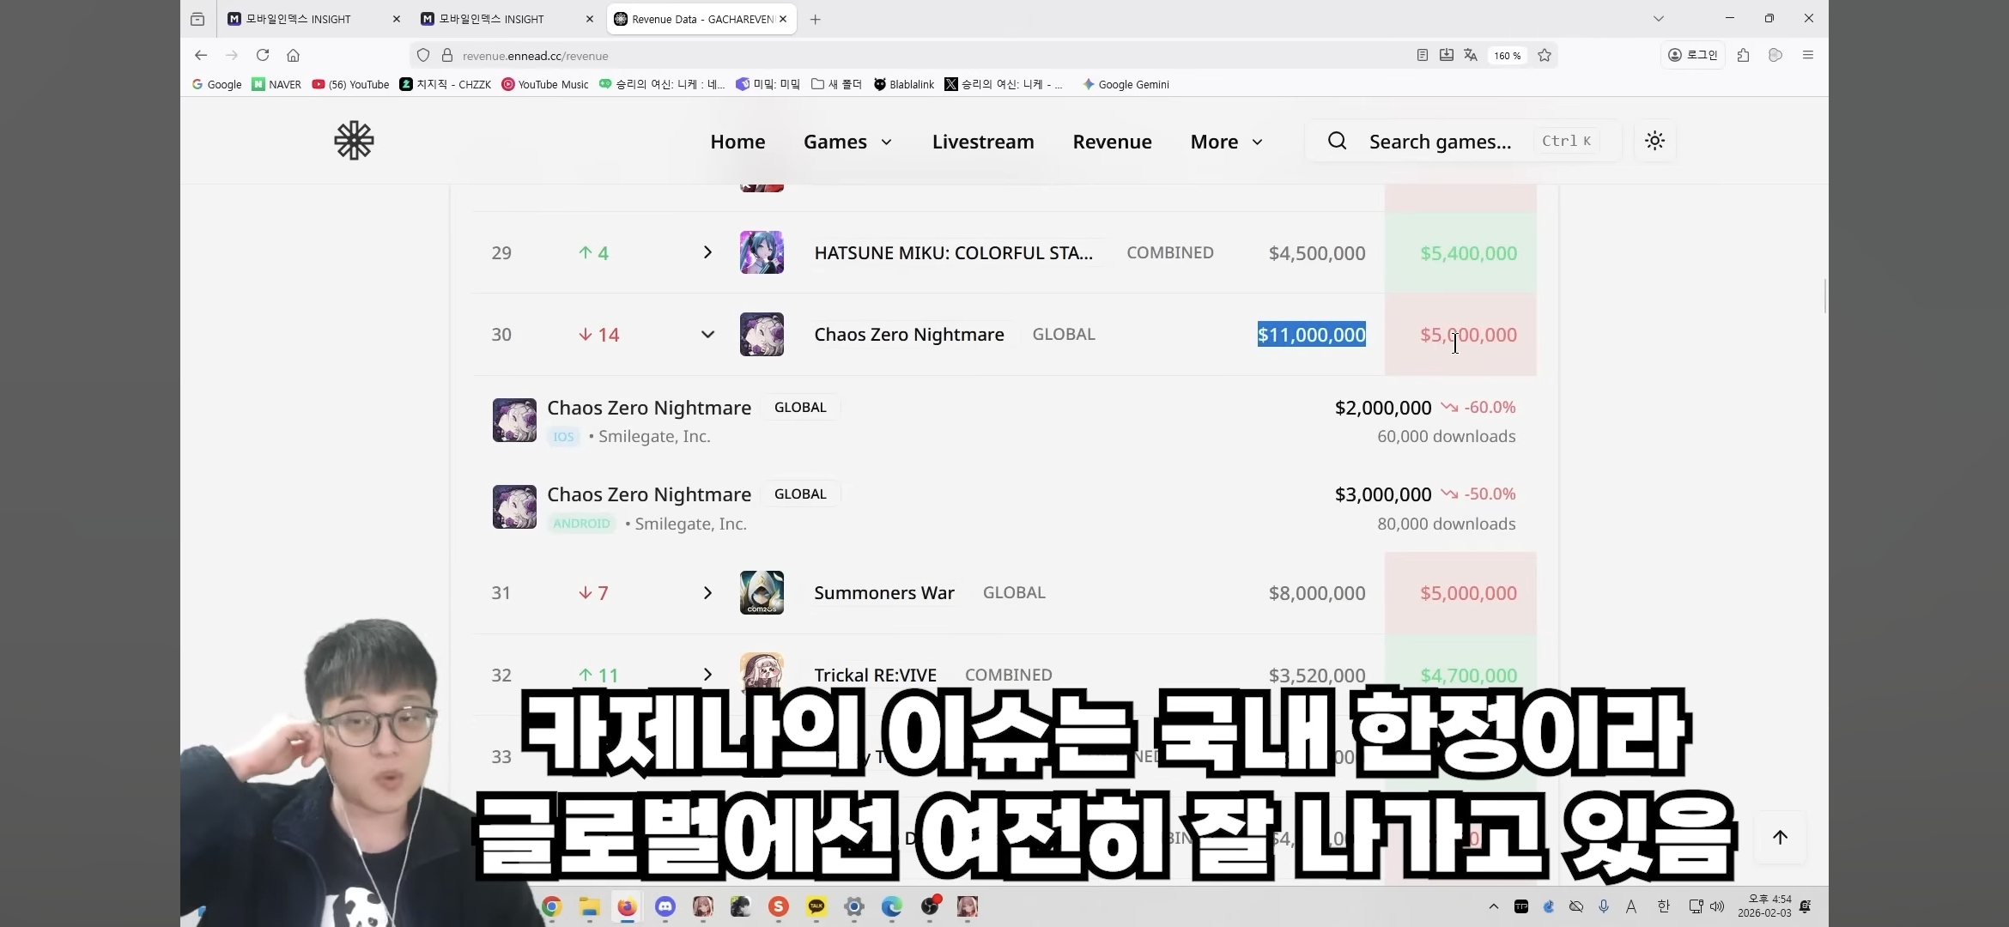Screen dimensions: 2009x927
Task: Expand the Summoners War row chevron
Action: coord(707,593)
